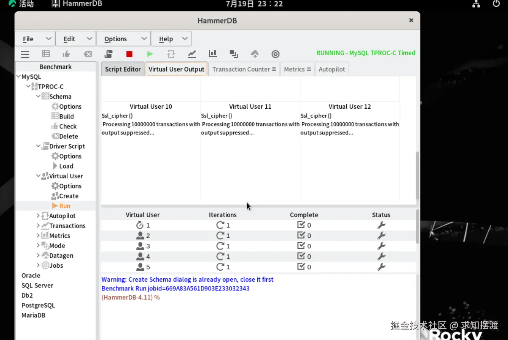Image resolution: width=508 pixels, height=340 pixels.
Task: Switch to the Transaction Counter tab
Action: (244, 69)
